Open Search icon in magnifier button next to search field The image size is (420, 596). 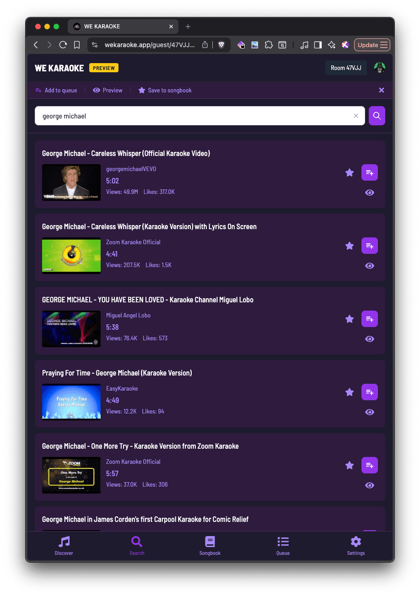pos(377,116)
